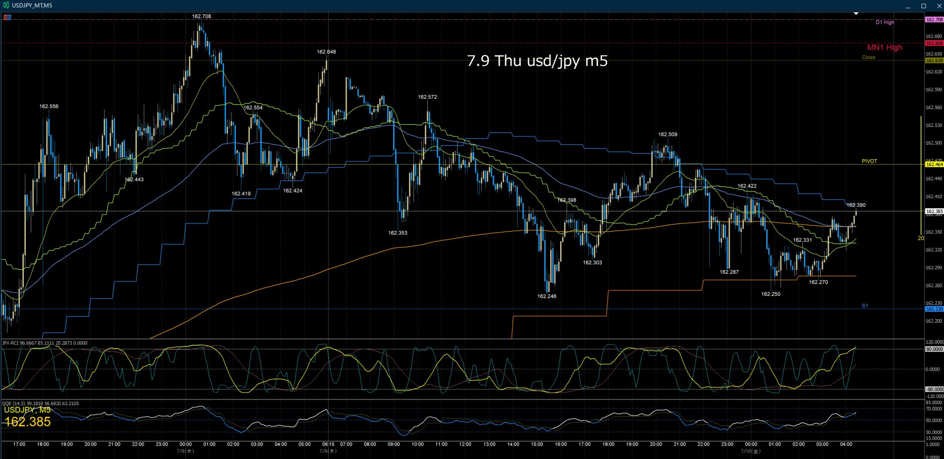Select the 162.648 swing high label
Image resolution: width=944 pixels, height=459 pixels.
326,52
